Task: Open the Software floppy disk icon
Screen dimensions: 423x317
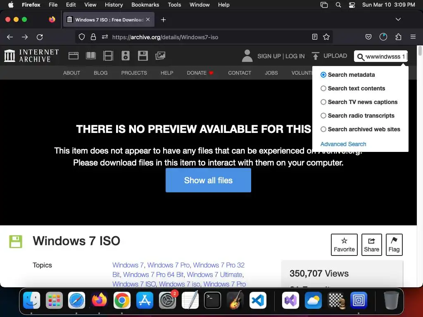Action: tap(143, 56)
